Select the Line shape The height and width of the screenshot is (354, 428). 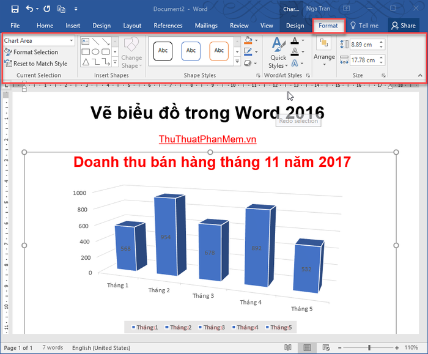click(x=95, y=42)
